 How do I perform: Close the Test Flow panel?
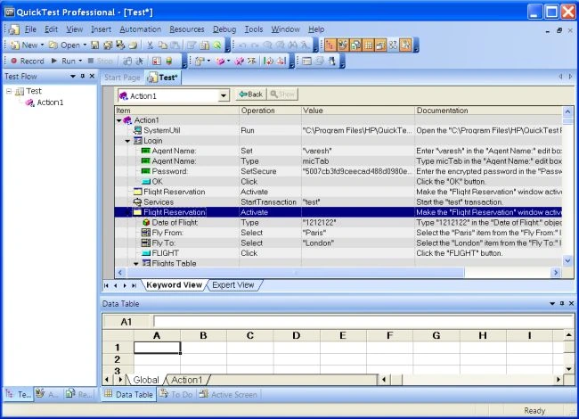pos(93,76)
